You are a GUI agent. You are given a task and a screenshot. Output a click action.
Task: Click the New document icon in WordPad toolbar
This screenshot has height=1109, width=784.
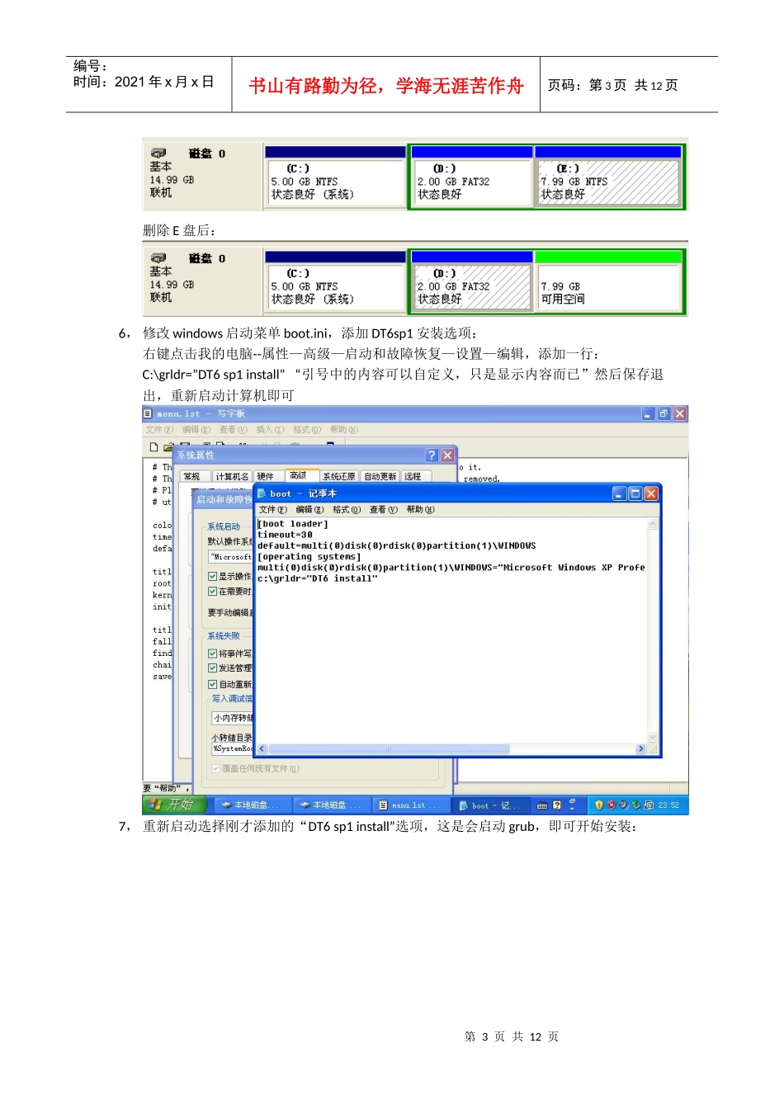[153, 447]
